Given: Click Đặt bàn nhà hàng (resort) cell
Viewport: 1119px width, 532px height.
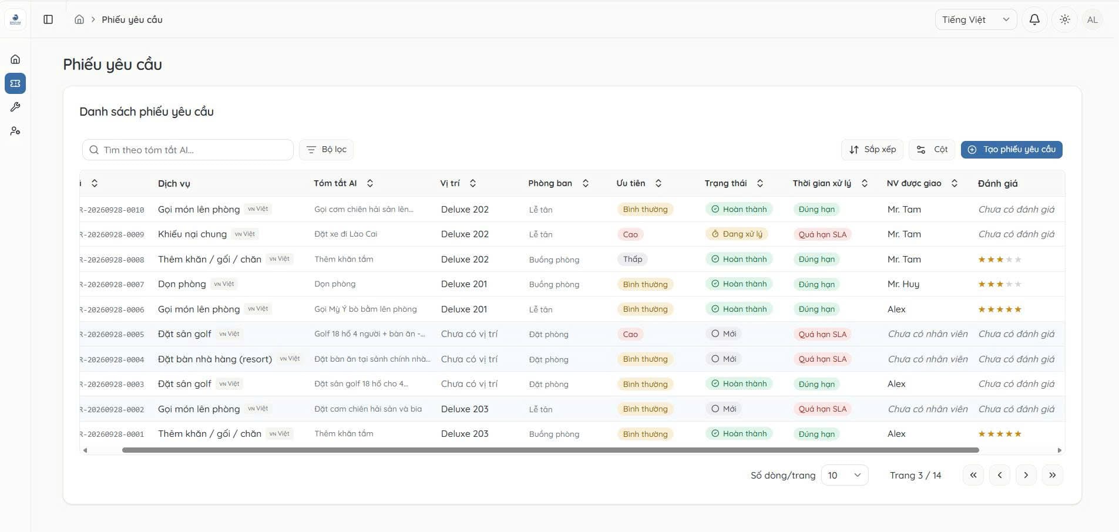Looking at the screenshot, I should pyautogui.click(x=215, y=359).
